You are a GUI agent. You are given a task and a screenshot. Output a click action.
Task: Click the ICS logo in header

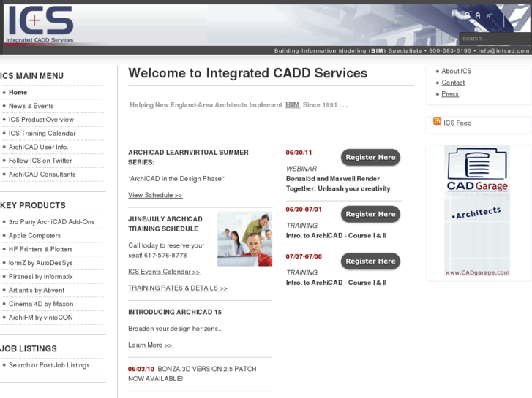pos(40,23)
